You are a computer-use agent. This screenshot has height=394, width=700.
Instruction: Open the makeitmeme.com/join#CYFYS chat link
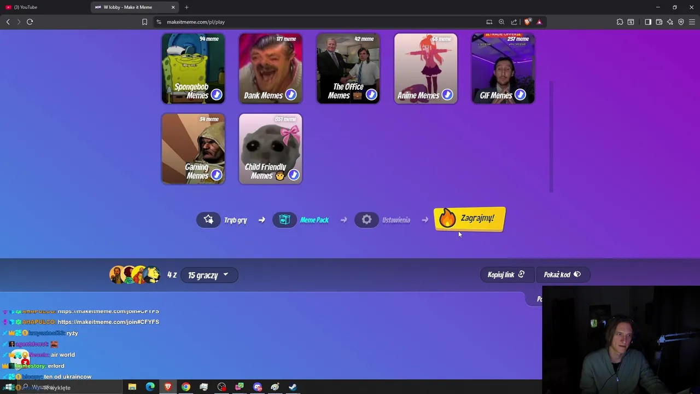(x=108, y=322)
